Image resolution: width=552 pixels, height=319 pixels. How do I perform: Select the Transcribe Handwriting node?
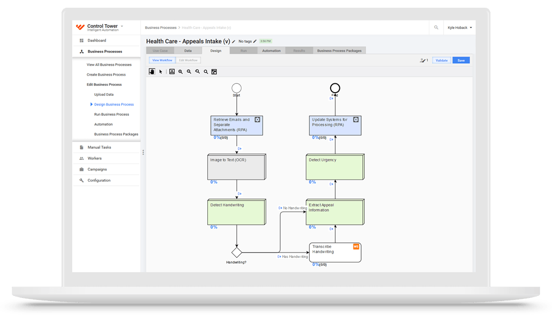point(335,252)
